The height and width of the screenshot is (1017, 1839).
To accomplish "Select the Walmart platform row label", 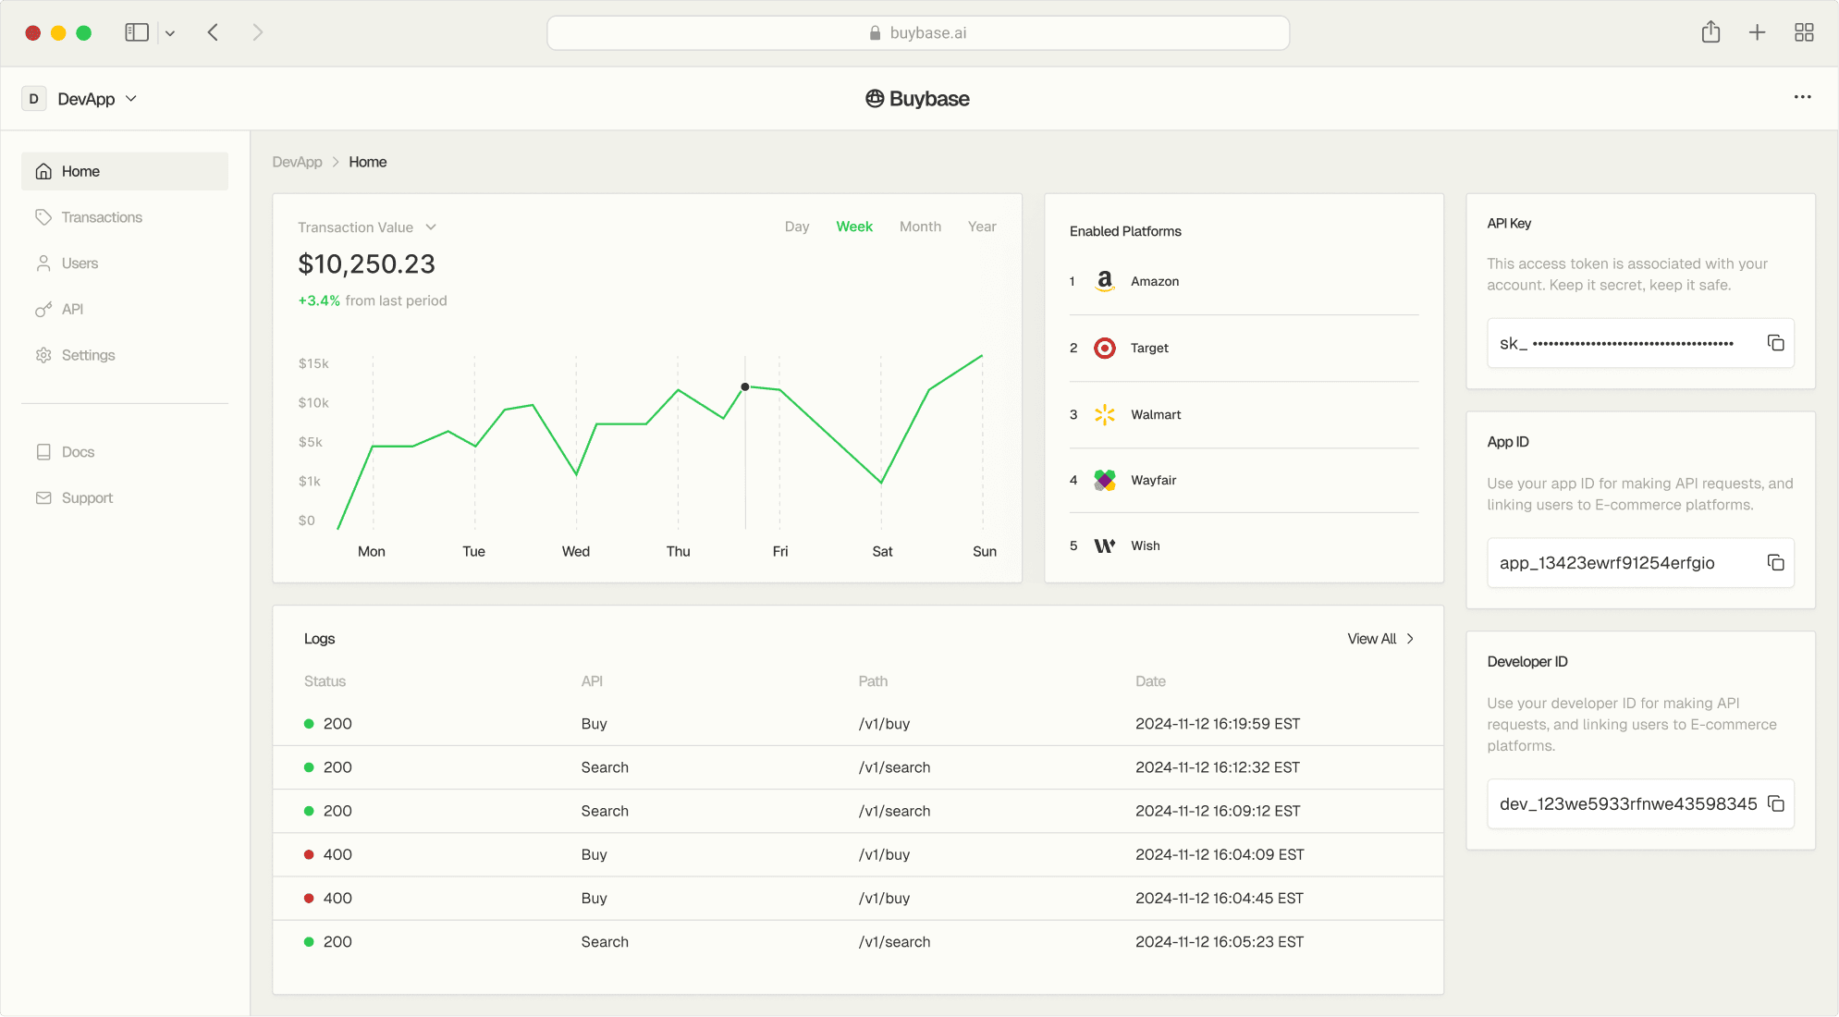I will pos(1156,414).
